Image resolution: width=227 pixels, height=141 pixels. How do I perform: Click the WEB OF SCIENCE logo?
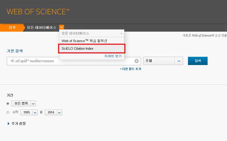tap(38, 12)
